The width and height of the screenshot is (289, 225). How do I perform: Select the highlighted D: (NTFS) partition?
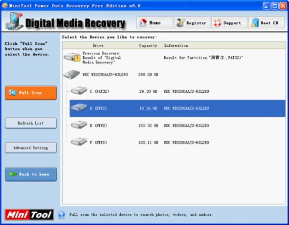tap(178, 108)
